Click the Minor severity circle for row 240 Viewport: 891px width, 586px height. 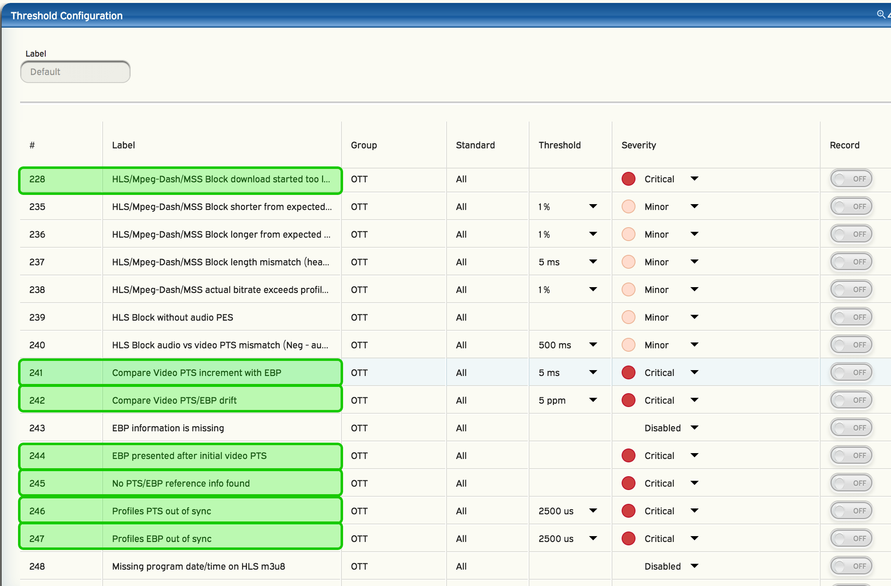[x=628, y=345]
